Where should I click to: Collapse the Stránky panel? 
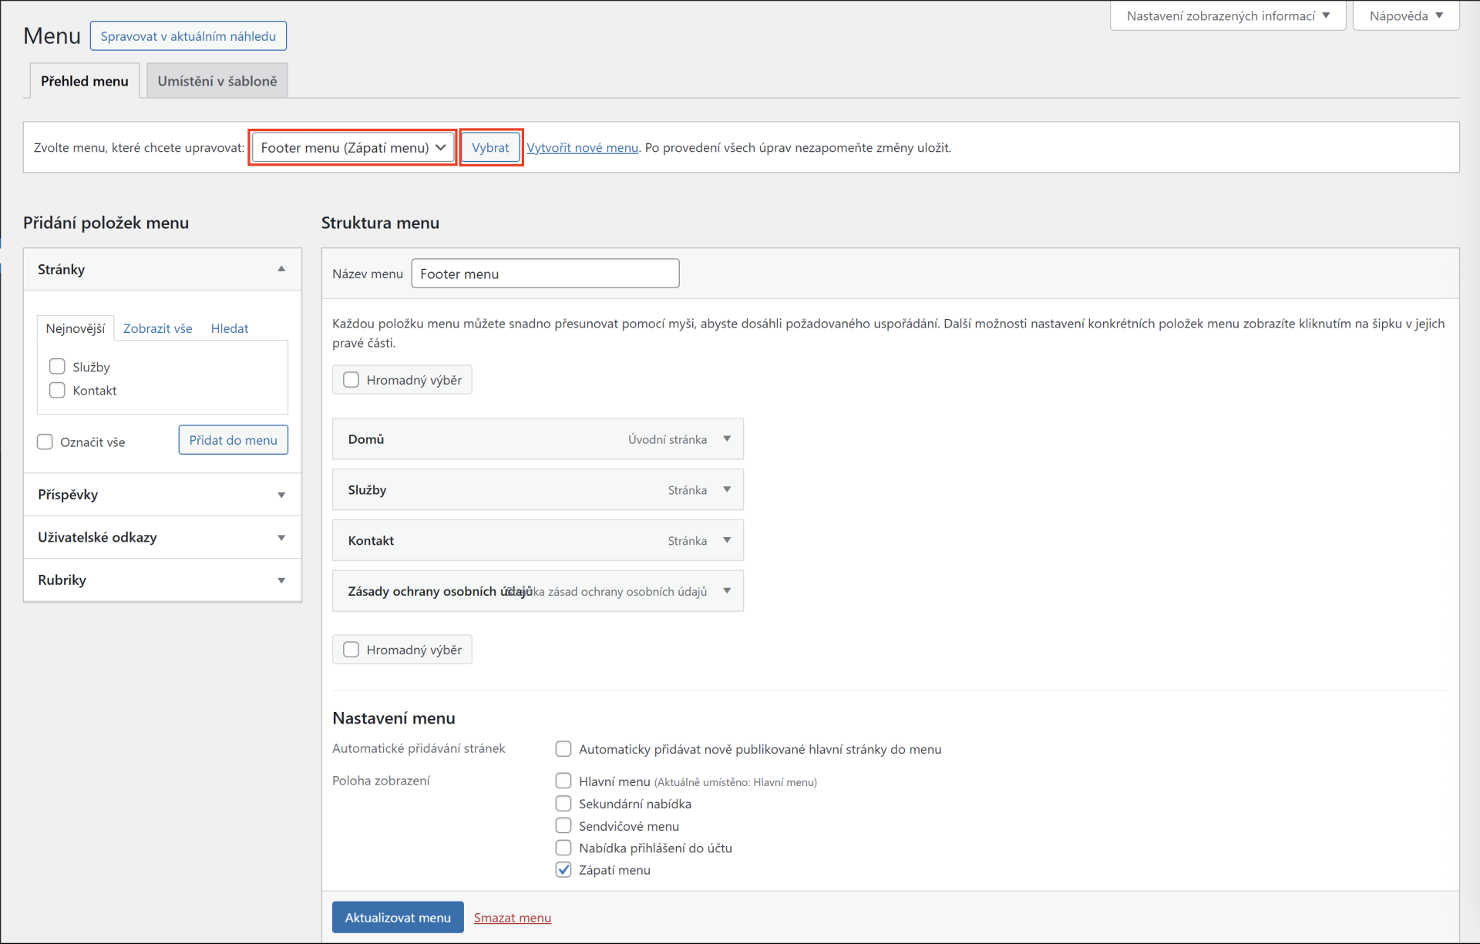(x=281, y=269)
